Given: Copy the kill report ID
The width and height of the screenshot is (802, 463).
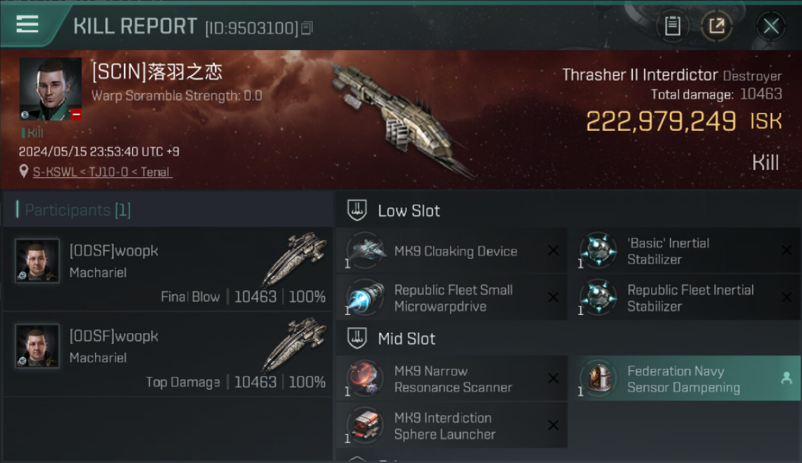Looking at the screenshot, I should pyautogui.click(x=307, y=28).
